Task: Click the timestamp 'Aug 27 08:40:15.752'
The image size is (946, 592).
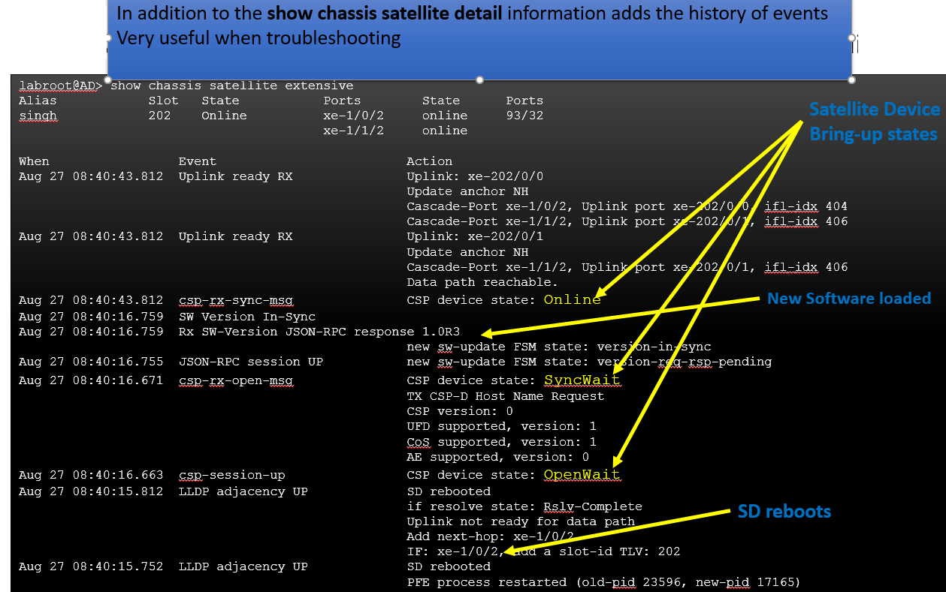Action: pyautogui.click(x=91, y=566)
